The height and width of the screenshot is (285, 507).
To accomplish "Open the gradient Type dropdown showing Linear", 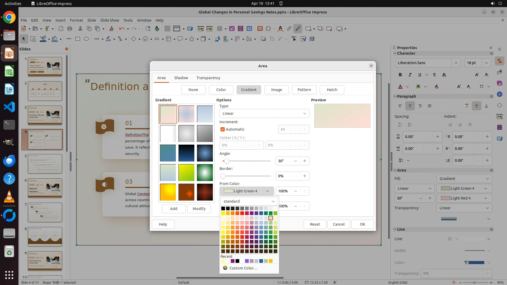I will click(264, 113).
